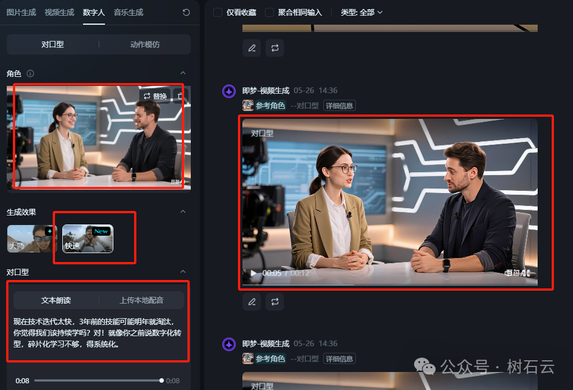The image size is (573, 390).
Task: Enable the 仅看收藏 checkbox
Action: (217, 12)
